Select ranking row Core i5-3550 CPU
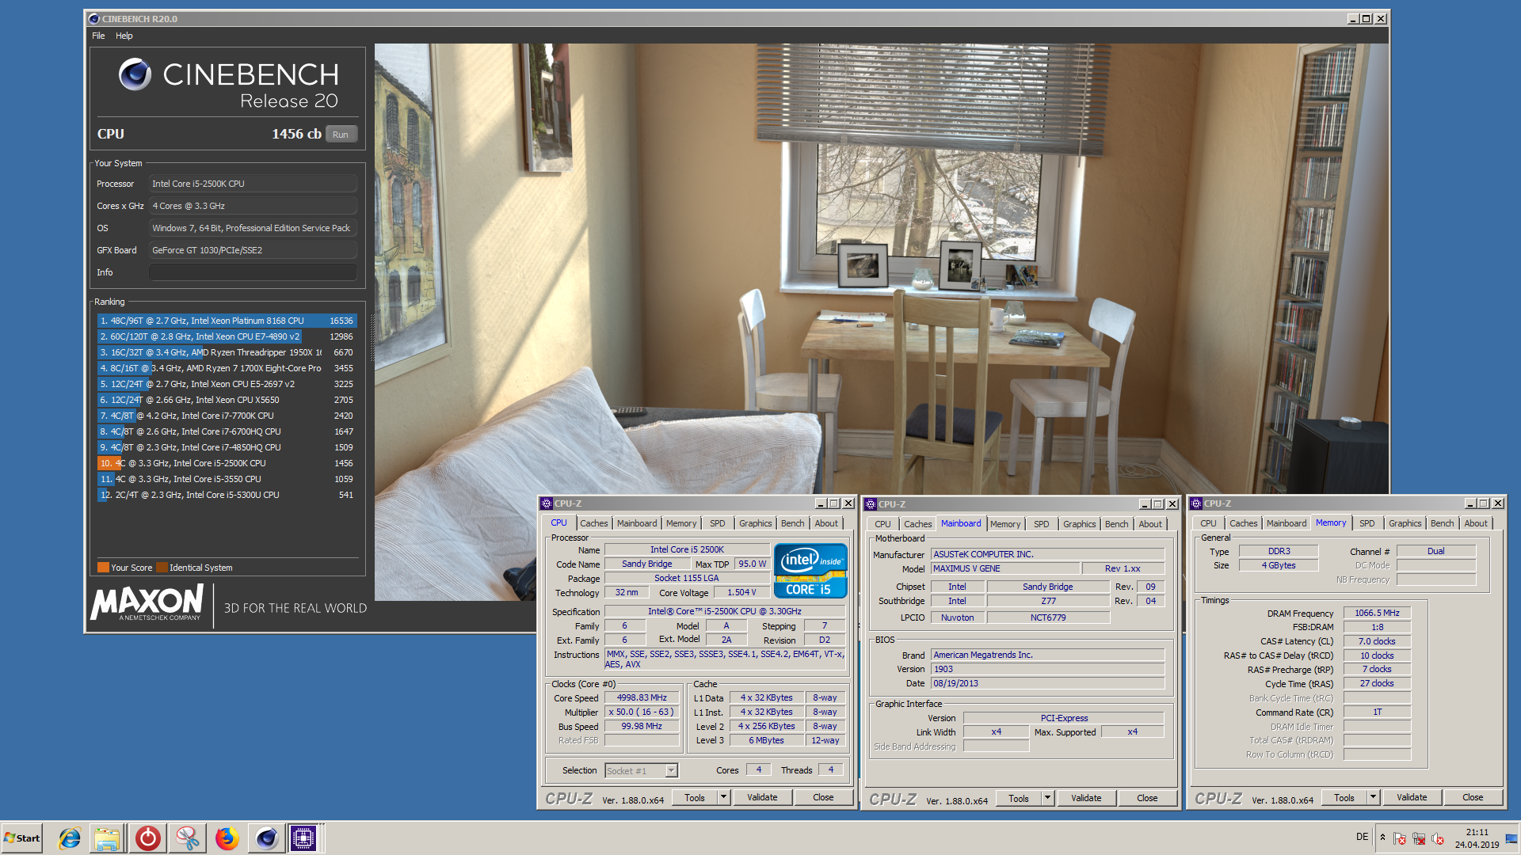Image resolution: width=1521 pixels, height=855 pixels. pyautogui.click(x=227, y=479)
